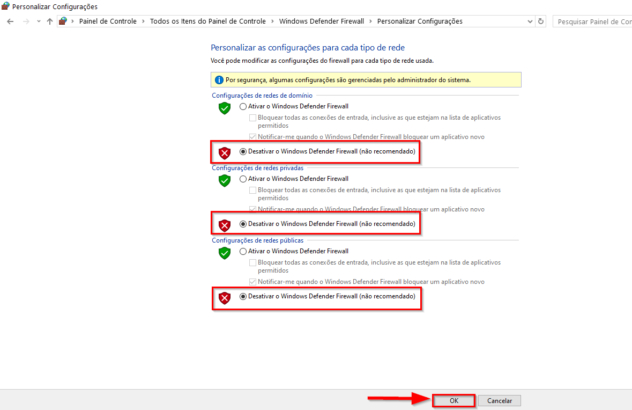Screen dimensions: 632x410
Task: Check Bloquear todas as conexões for private networks
Action: pyautogui.click(x=252, y=190)
